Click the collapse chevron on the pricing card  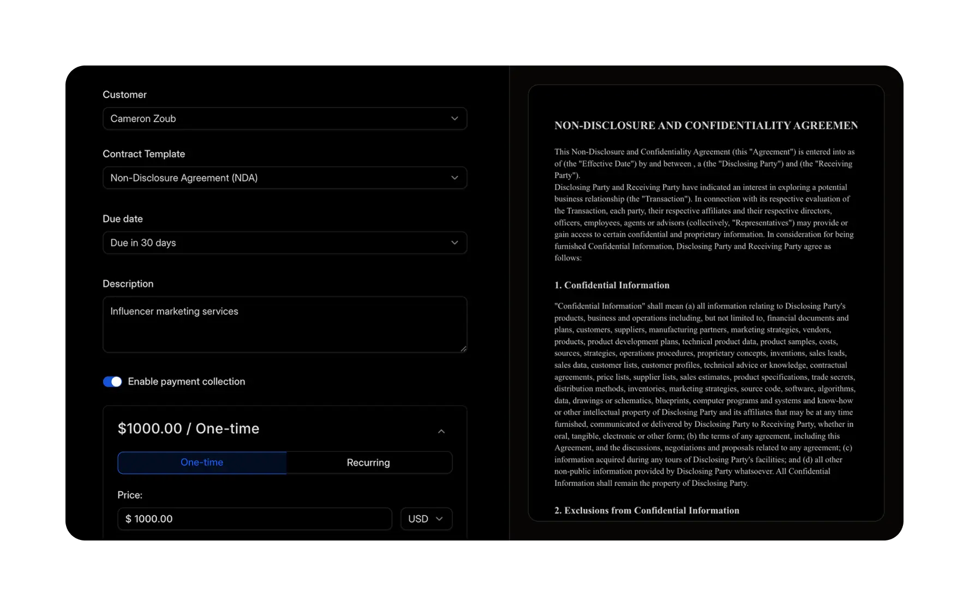(x=441, y=431)
